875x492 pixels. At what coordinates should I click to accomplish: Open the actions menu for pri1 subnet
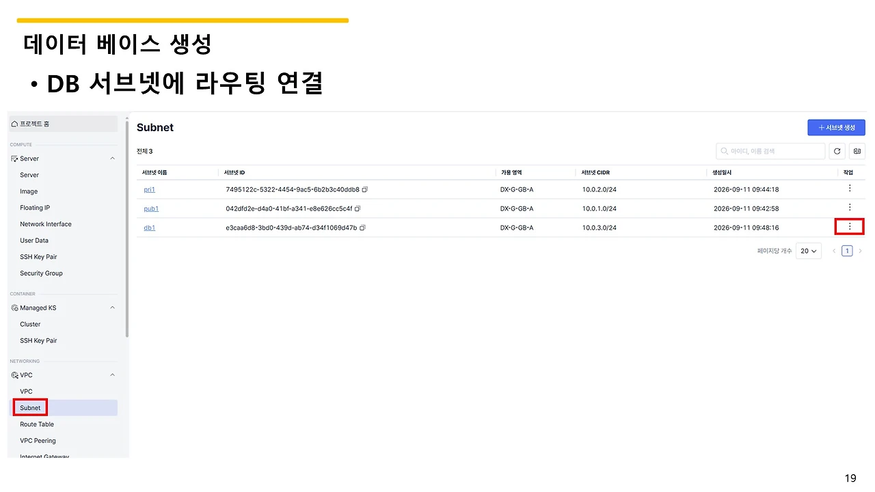click(x=850, y=188)
